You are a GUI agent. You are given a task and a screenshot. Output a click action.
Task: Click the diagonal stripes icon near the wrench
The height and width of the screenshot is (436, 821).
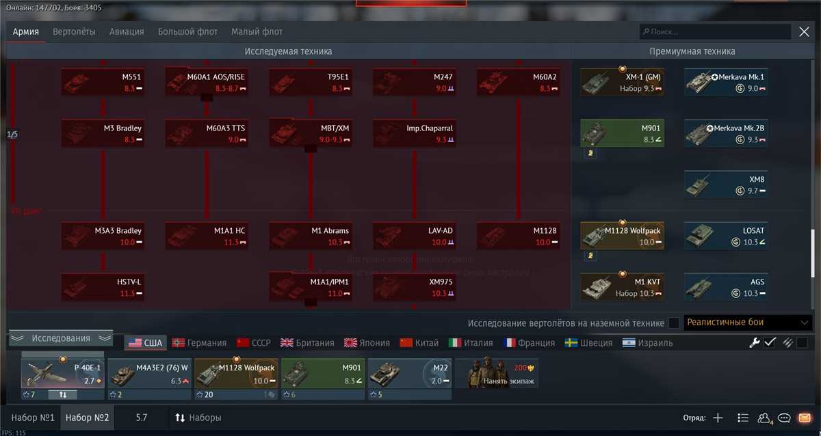click(x=787, y=343)
